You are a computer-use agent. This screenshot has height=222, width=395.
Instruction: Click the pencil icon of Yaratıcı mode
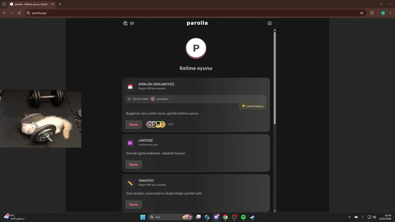coord(130,183)
